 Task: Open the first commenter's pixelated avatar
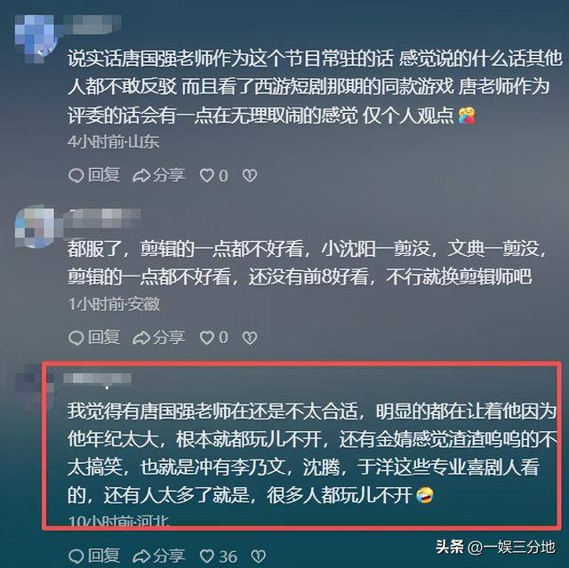coord(36,38)
